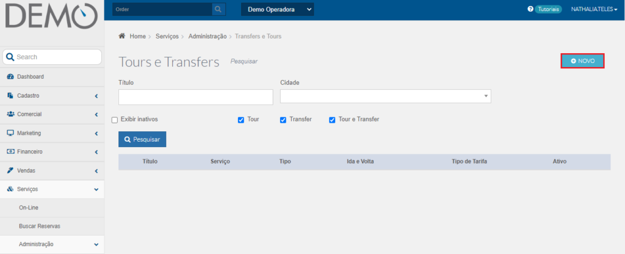Click the magnifier icon beside Order field

pyautogui.click(x=219, y=9)
